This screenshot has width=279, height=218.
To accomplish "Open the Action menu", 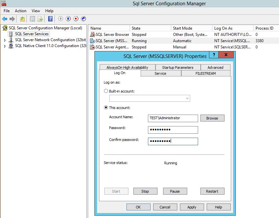I will pos(20,11).
